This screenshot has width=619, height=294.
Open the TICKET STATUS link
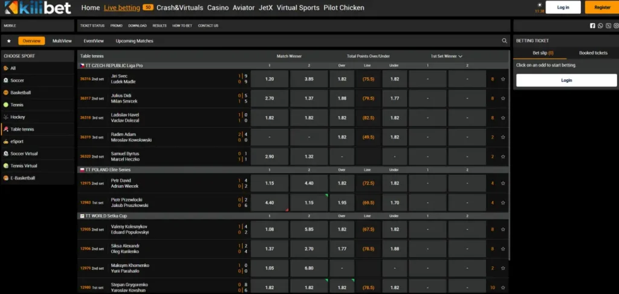tap(92, 25)
